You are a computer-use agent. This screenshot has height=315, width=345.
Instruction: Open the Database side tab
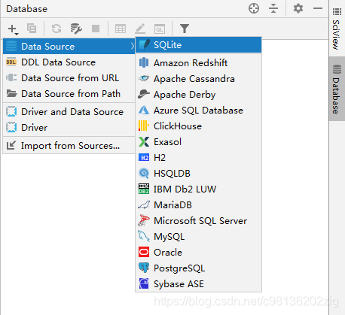coord(337,89)
